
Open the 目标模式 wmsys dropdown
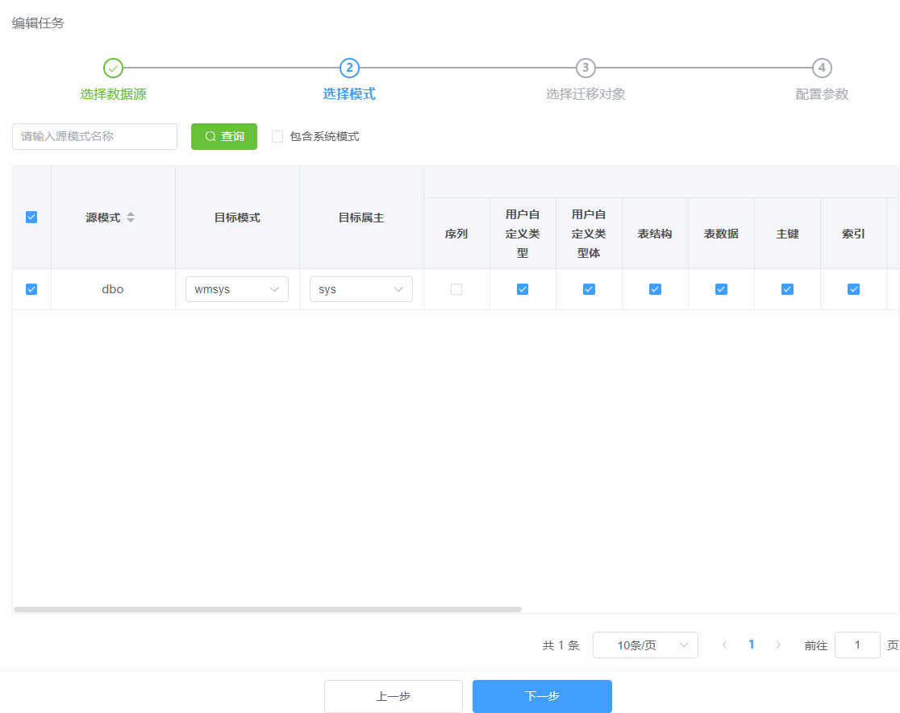pyautogui.click(x=237, y=289)
